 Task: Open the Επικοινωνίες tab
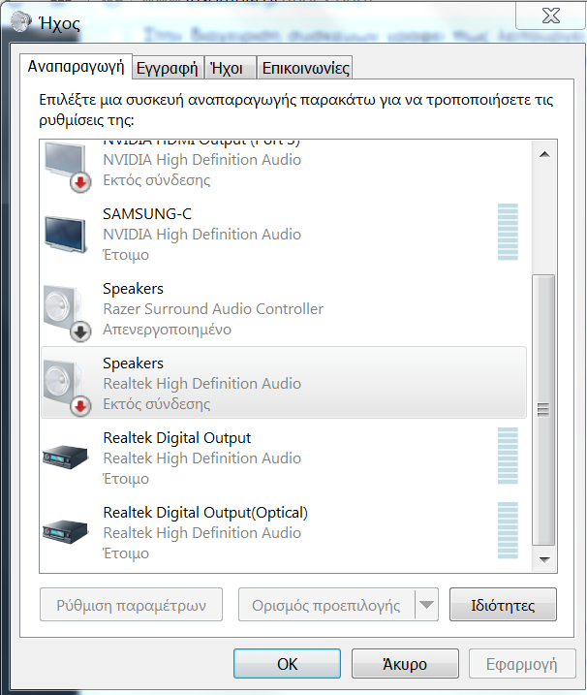305,68
